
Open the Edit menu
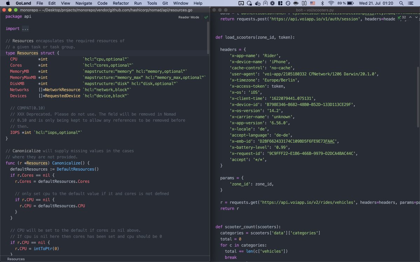point(52,3)
